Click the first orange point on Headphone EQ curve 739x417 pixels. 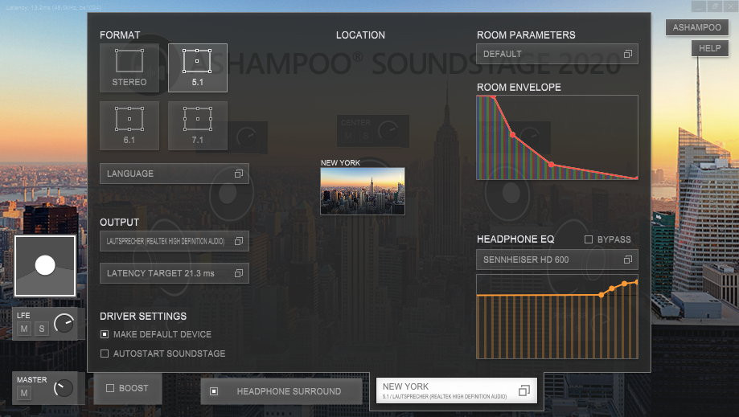pyautogui.click(x=601, y=295)
